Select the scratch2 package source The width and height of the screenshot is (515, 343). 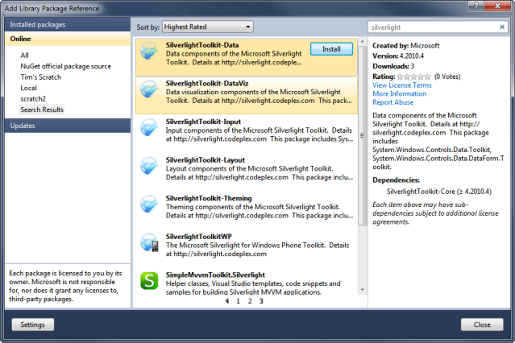(x=33, y=99)
